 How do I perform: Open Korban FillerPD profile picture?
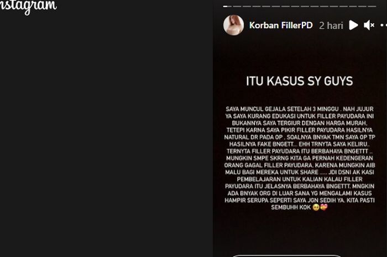233,25
